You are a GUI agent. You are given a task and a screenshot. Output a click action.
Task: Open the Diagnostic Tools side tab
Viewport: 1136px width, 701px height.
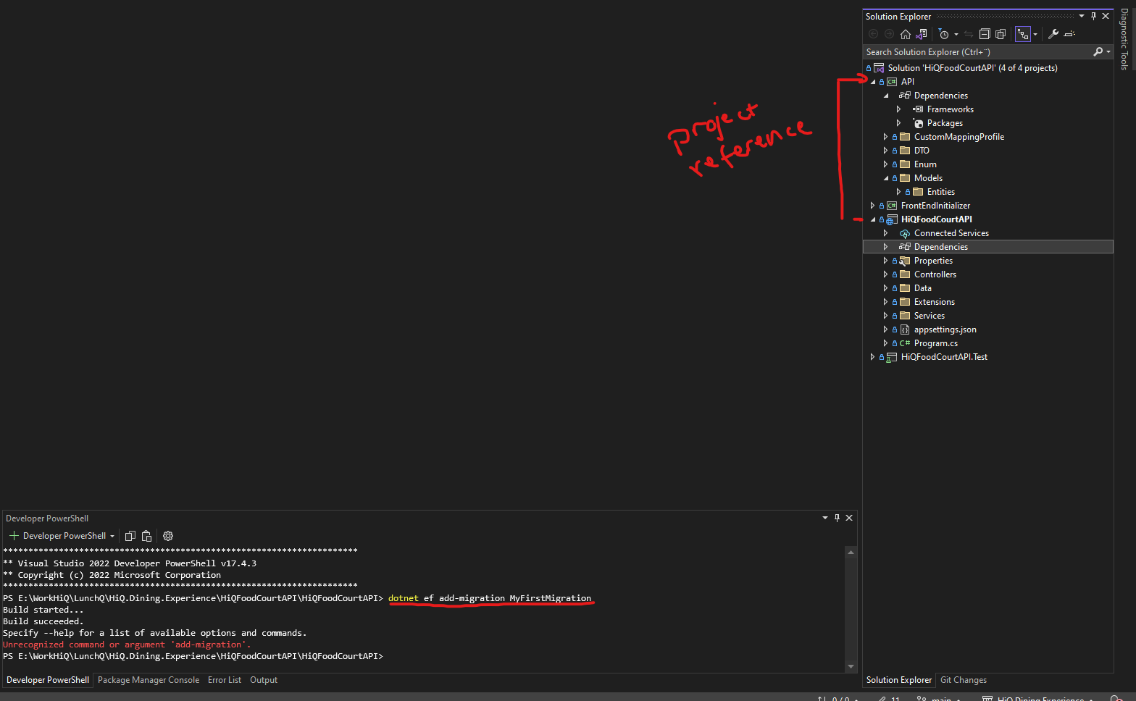coord(1124,39)
